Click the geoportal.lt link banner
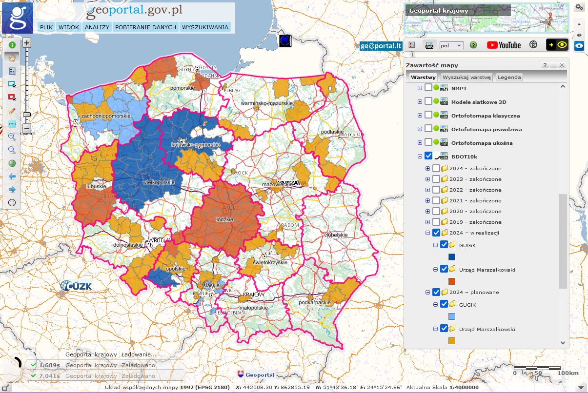Screen dimensions: 588x393 coord(381,46)
